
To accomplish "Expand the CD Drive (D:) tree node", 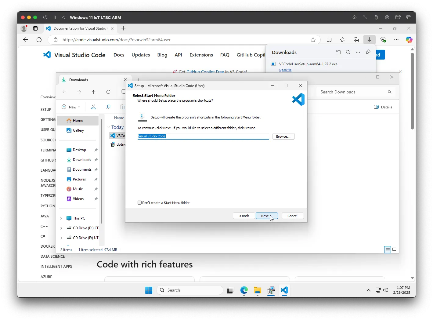I will tap(61, 228).
